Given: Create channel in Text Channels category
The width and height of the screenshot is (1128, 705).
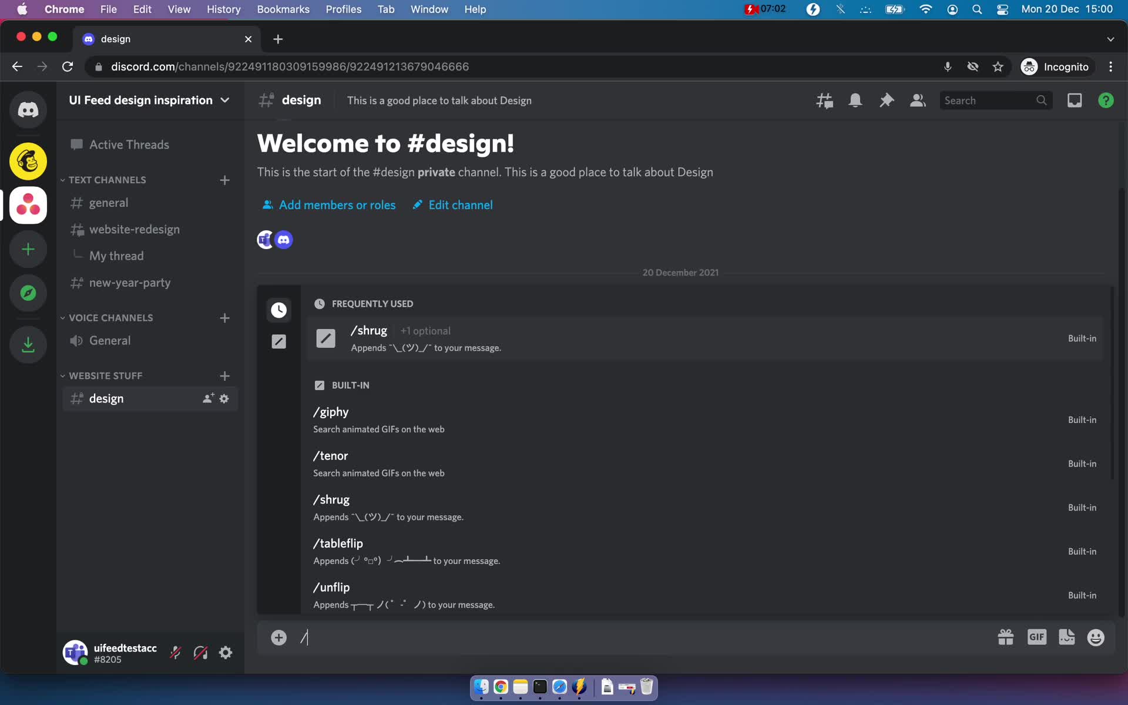Looking at the screenshot, I should [x=224, y=180].
